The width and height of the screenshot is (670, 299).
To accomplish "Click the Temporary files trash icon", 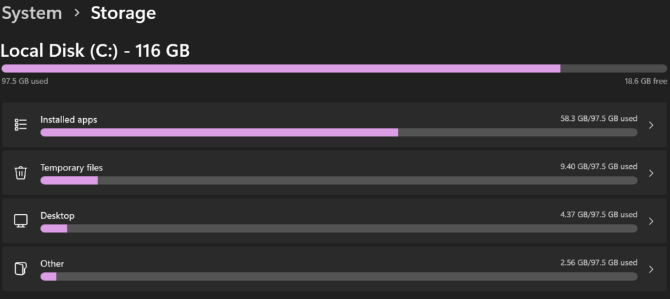I will pyautogui.click(x=20, y=173).
